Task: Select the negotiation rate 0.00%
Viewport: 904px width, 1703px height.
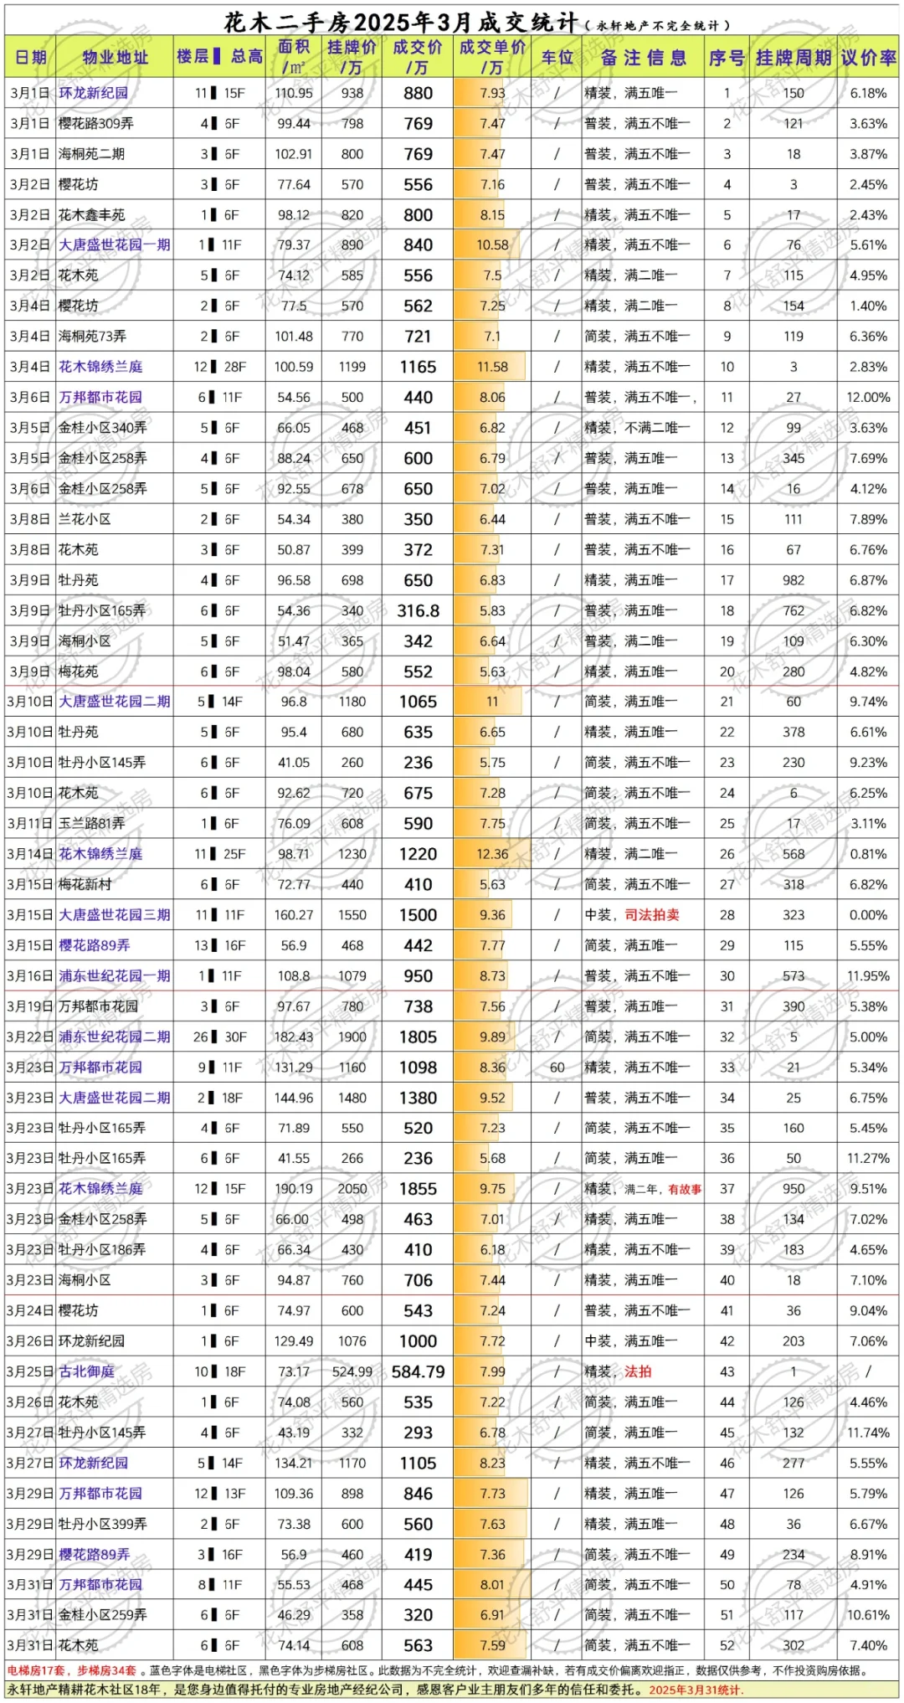Action: coord(868,915)
